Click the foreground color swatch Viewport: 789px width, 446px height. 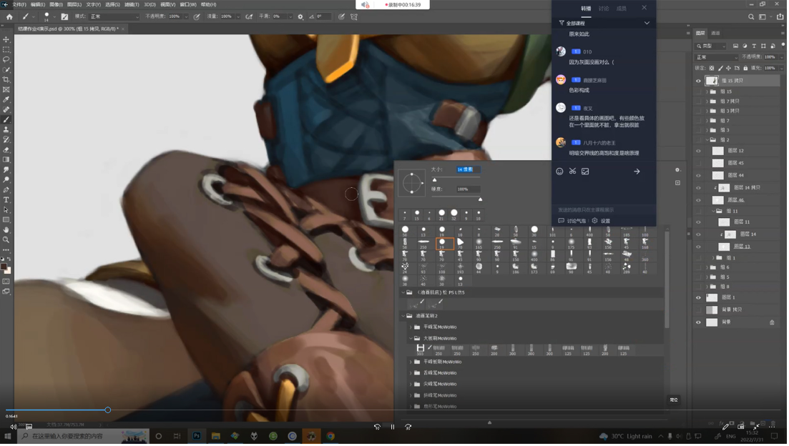4,267
